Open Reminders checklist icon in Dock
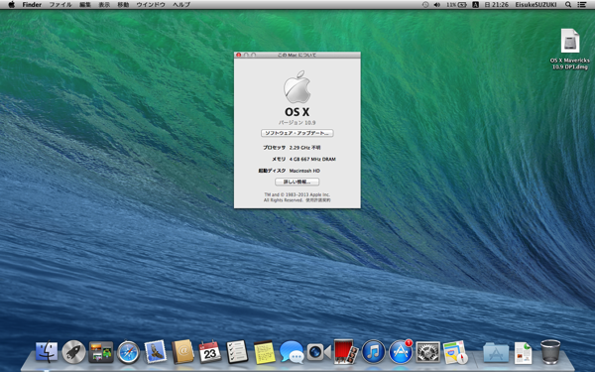Image resolution: width=595 pixels, height=372 pixels. click(x=237, y=351)
